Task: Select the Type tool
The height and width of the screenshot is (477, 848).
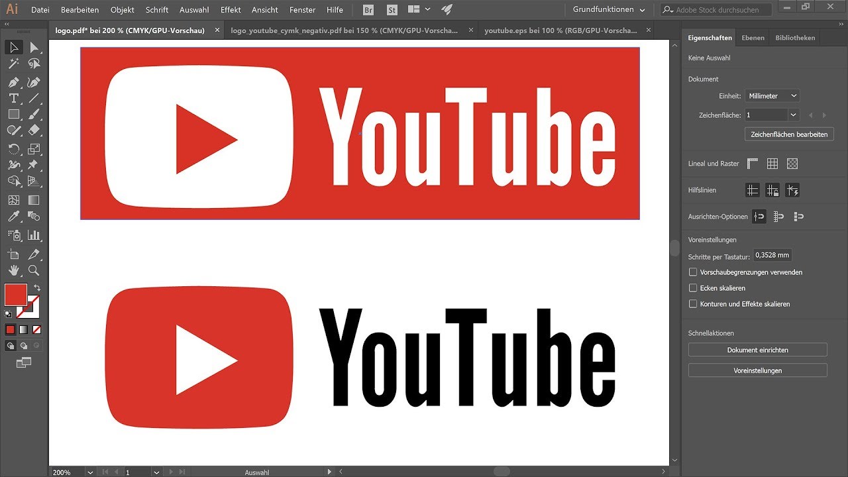Action: point(13,98)
